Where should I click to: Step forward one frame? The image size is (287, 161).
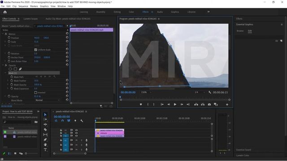coord(182,104)
